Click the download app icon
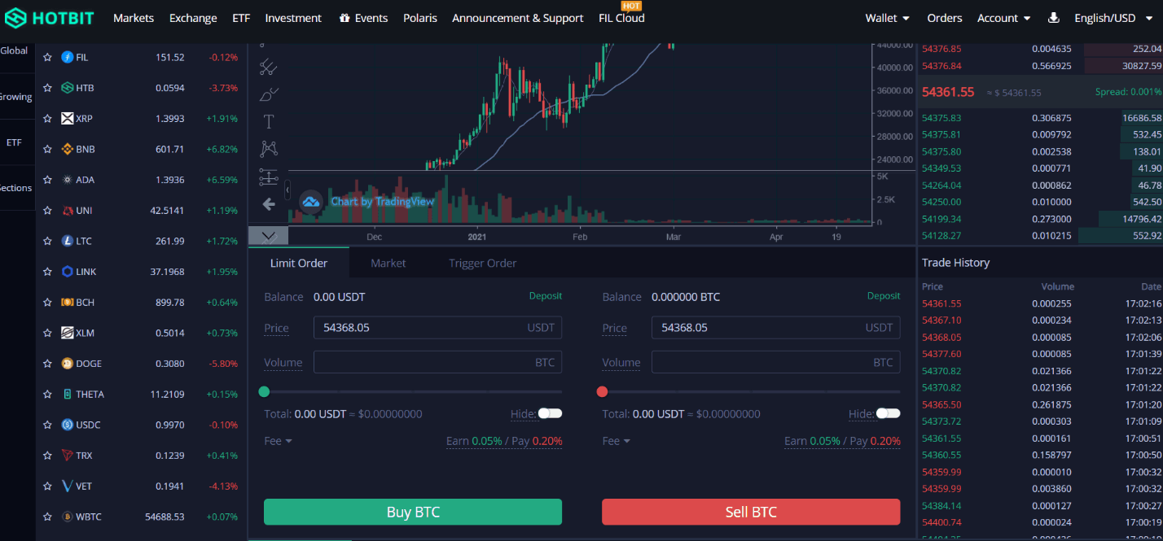1163x541 pixels. [x=1053, y=17]
